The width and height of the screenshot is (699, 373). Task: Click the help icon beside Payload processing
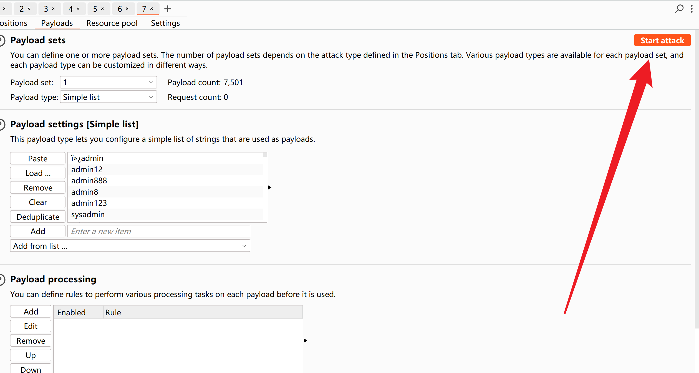[x=2, y=279]
